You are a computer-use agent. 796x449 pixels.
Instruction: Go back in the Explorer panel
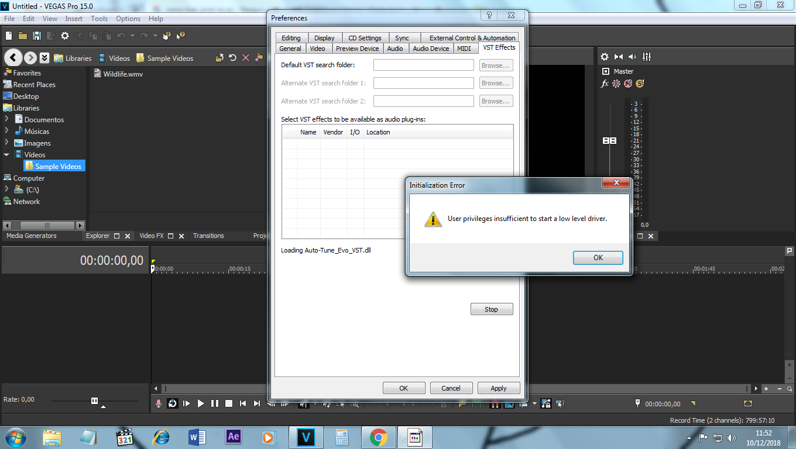click(x=14, y=58)
